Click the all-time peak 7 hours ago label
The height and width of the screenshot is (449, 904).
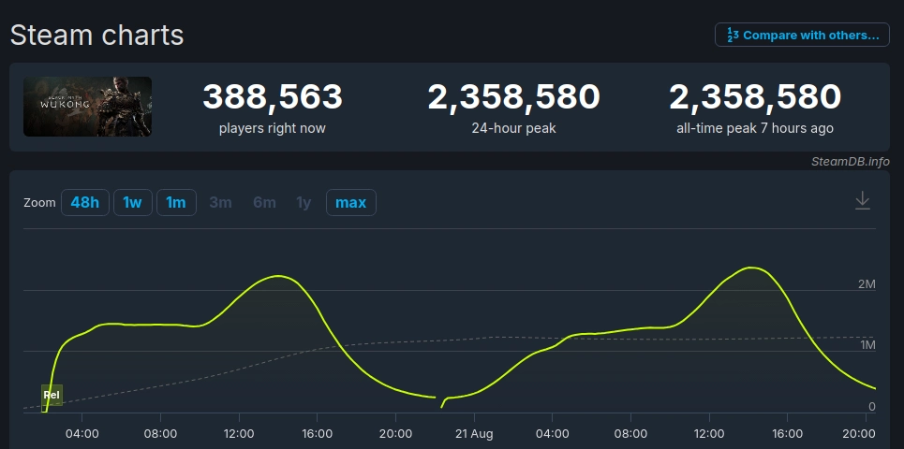(755, 128)
